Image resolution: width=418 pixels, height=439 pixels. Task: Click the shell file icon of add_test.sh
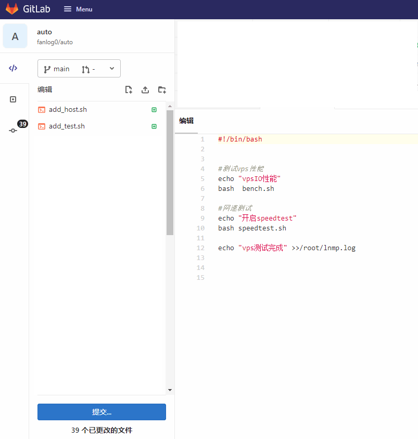point(42,126)
